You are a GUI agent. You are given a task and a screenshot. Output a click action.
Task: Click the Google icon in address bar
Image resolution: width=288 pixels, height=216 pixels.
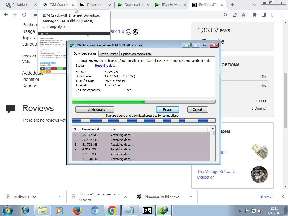click(x=226, y=15)
